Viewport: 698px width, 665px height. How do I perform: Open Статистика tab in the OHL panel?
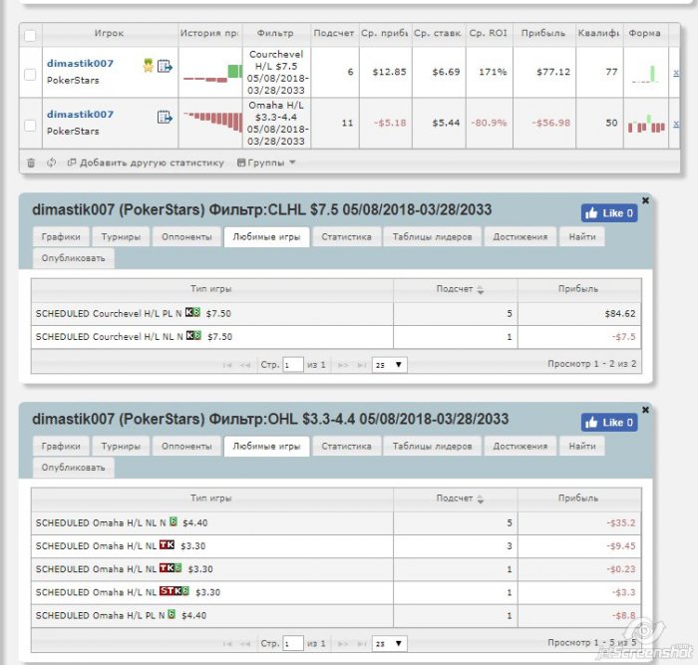346,447
